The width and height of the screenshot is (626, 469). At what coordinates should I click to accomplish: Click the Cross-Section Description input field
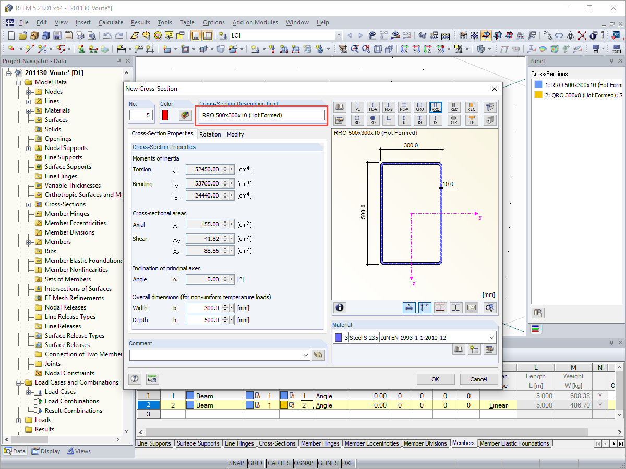point(262,115)
